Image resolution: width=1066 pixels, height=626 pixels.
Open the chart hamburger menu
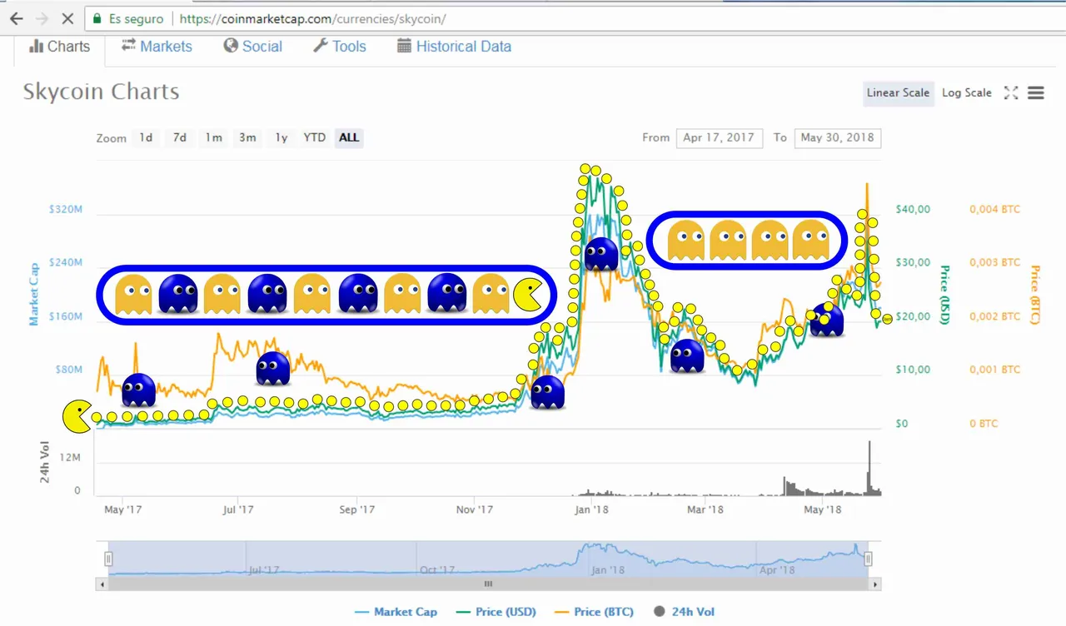1036,92
